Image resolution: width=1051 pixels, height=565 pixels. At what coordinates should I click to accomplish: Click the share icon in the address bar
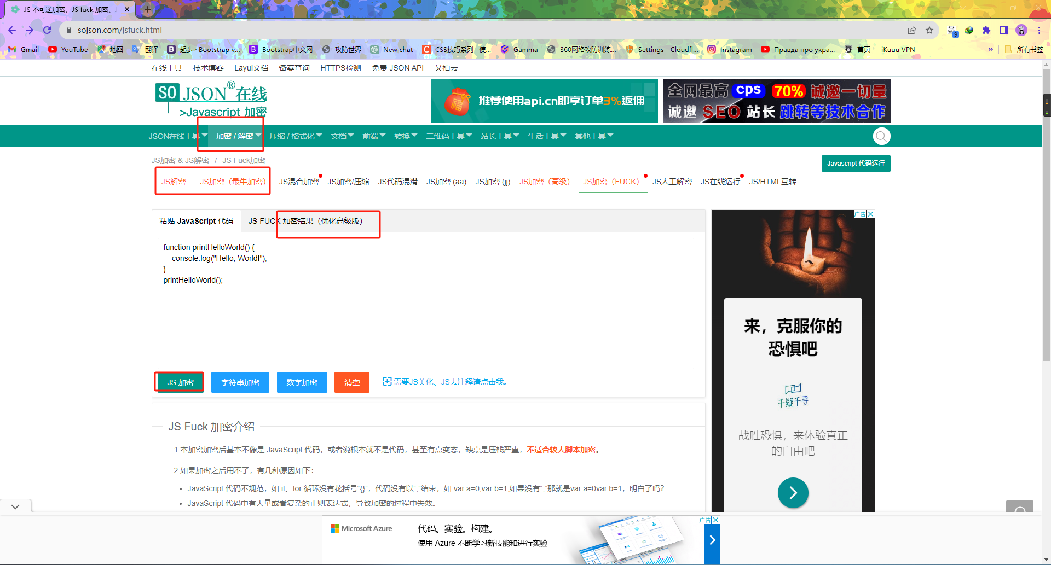[x=911, y=30]
